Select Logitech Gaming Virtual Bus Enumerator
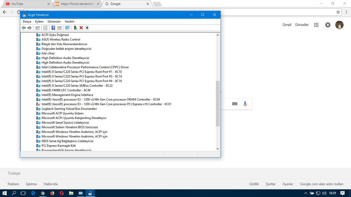 69,109
